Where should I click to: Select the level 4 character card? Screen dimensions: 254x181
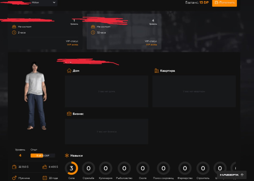tap(124, 32)
